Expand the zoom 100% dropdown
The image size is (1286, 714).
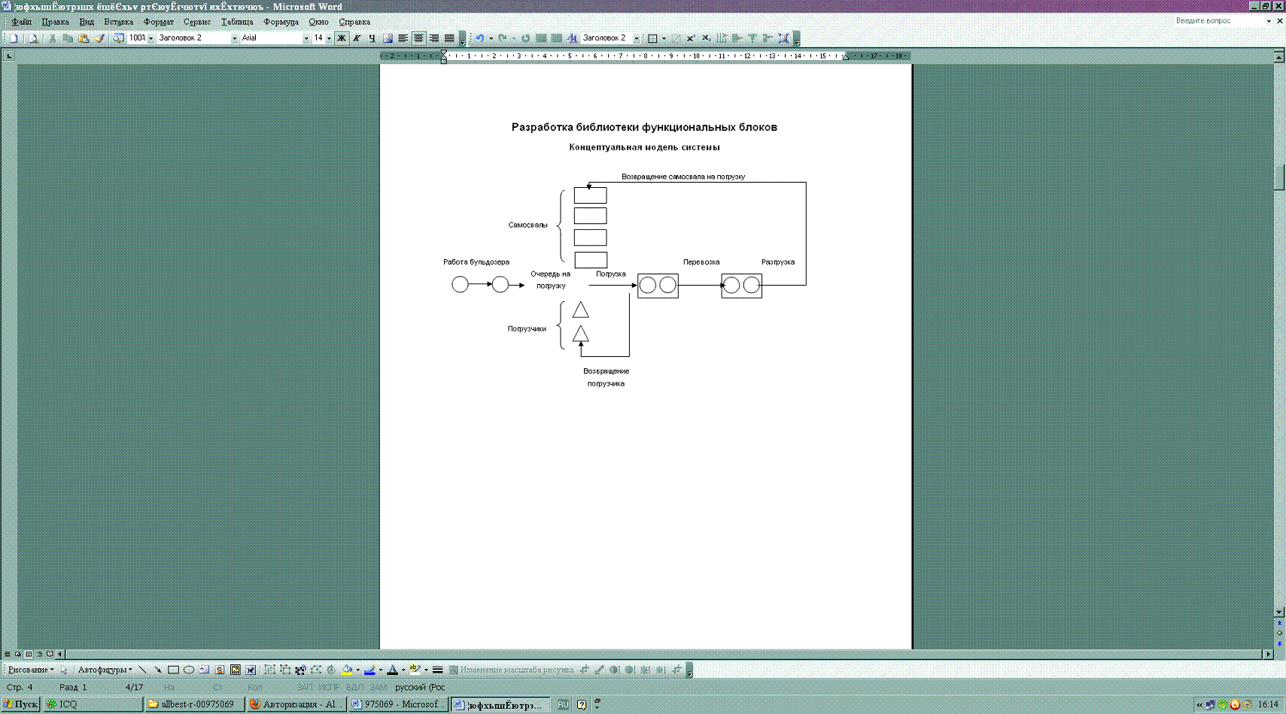click(x=151, y=38)
